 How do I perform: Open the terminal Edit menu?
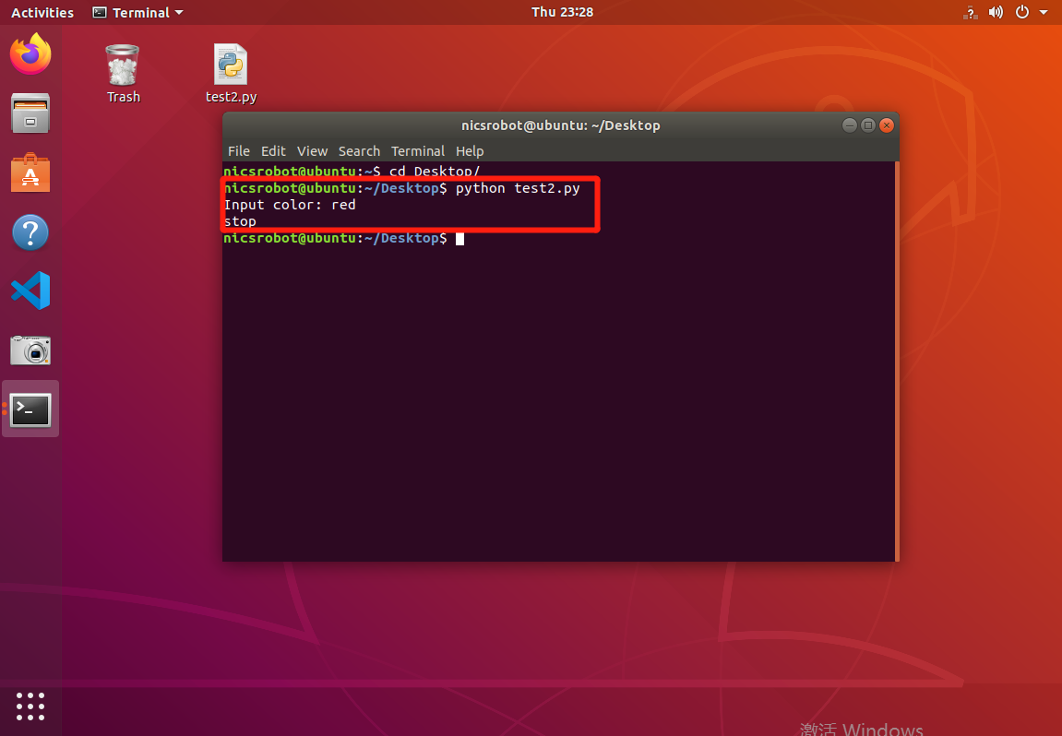coord(274,151)
